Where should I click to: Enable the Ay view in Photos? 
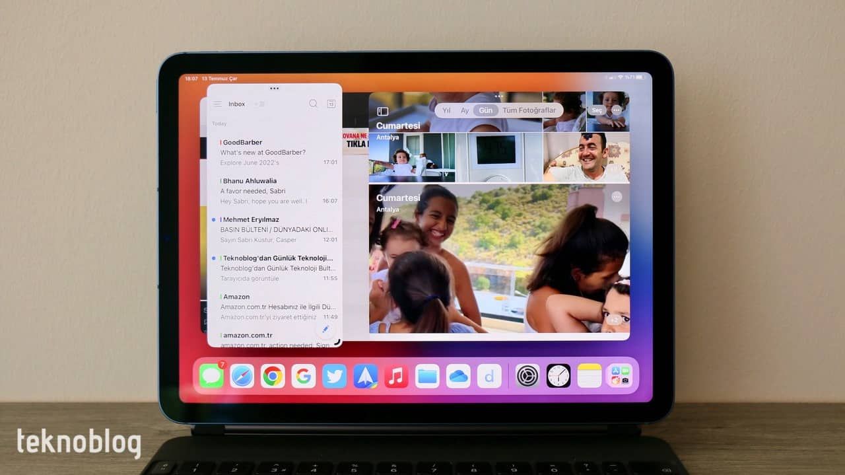point(465,110)
